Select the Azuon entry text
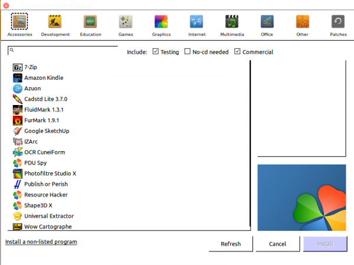Image resolution: width=354 pixels, height=265 pixels. 32,89
